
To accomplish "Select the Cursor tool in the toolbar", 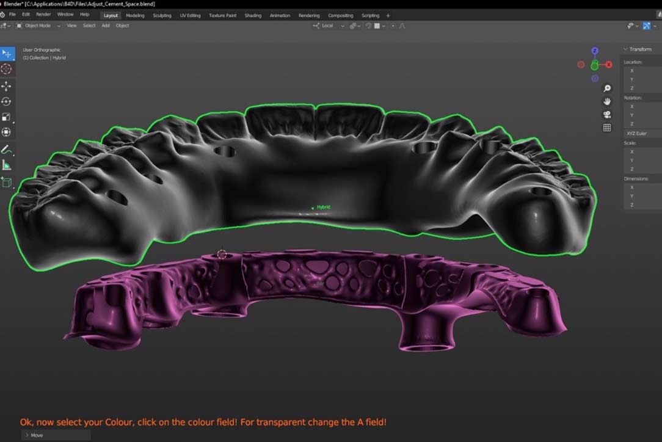I will pyautogui.click(x=7, y=69).
